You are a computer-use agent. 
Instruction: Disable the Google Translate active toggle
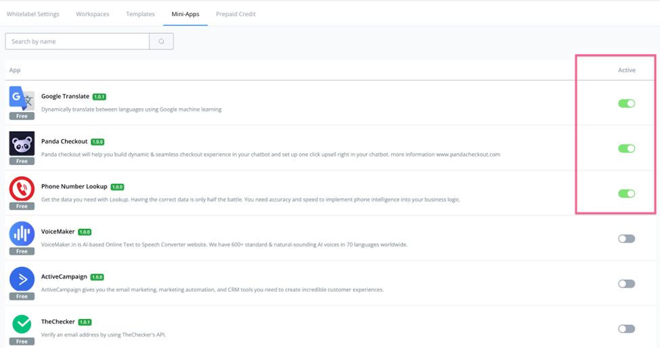(x=626, y=103)
